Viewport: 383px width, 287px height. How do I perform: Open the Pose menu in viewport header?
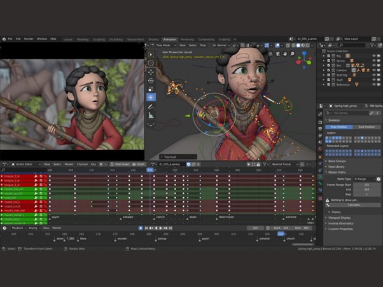pos(203,45)
